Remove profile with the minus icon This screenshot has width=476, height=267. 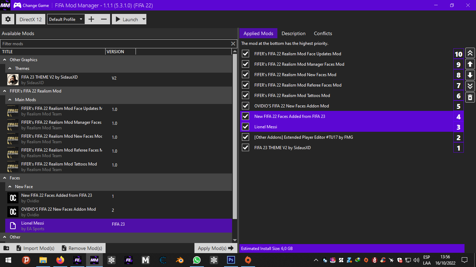click(104, 19)
